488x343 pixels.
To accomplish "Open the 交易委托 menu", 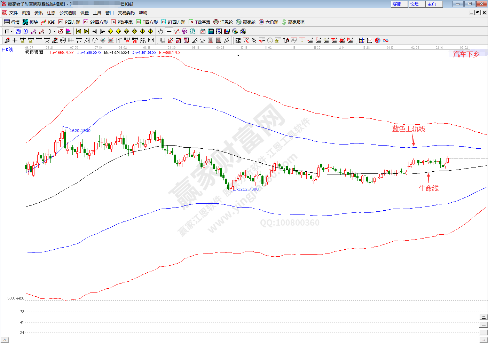I will click(x=126, y=13).
